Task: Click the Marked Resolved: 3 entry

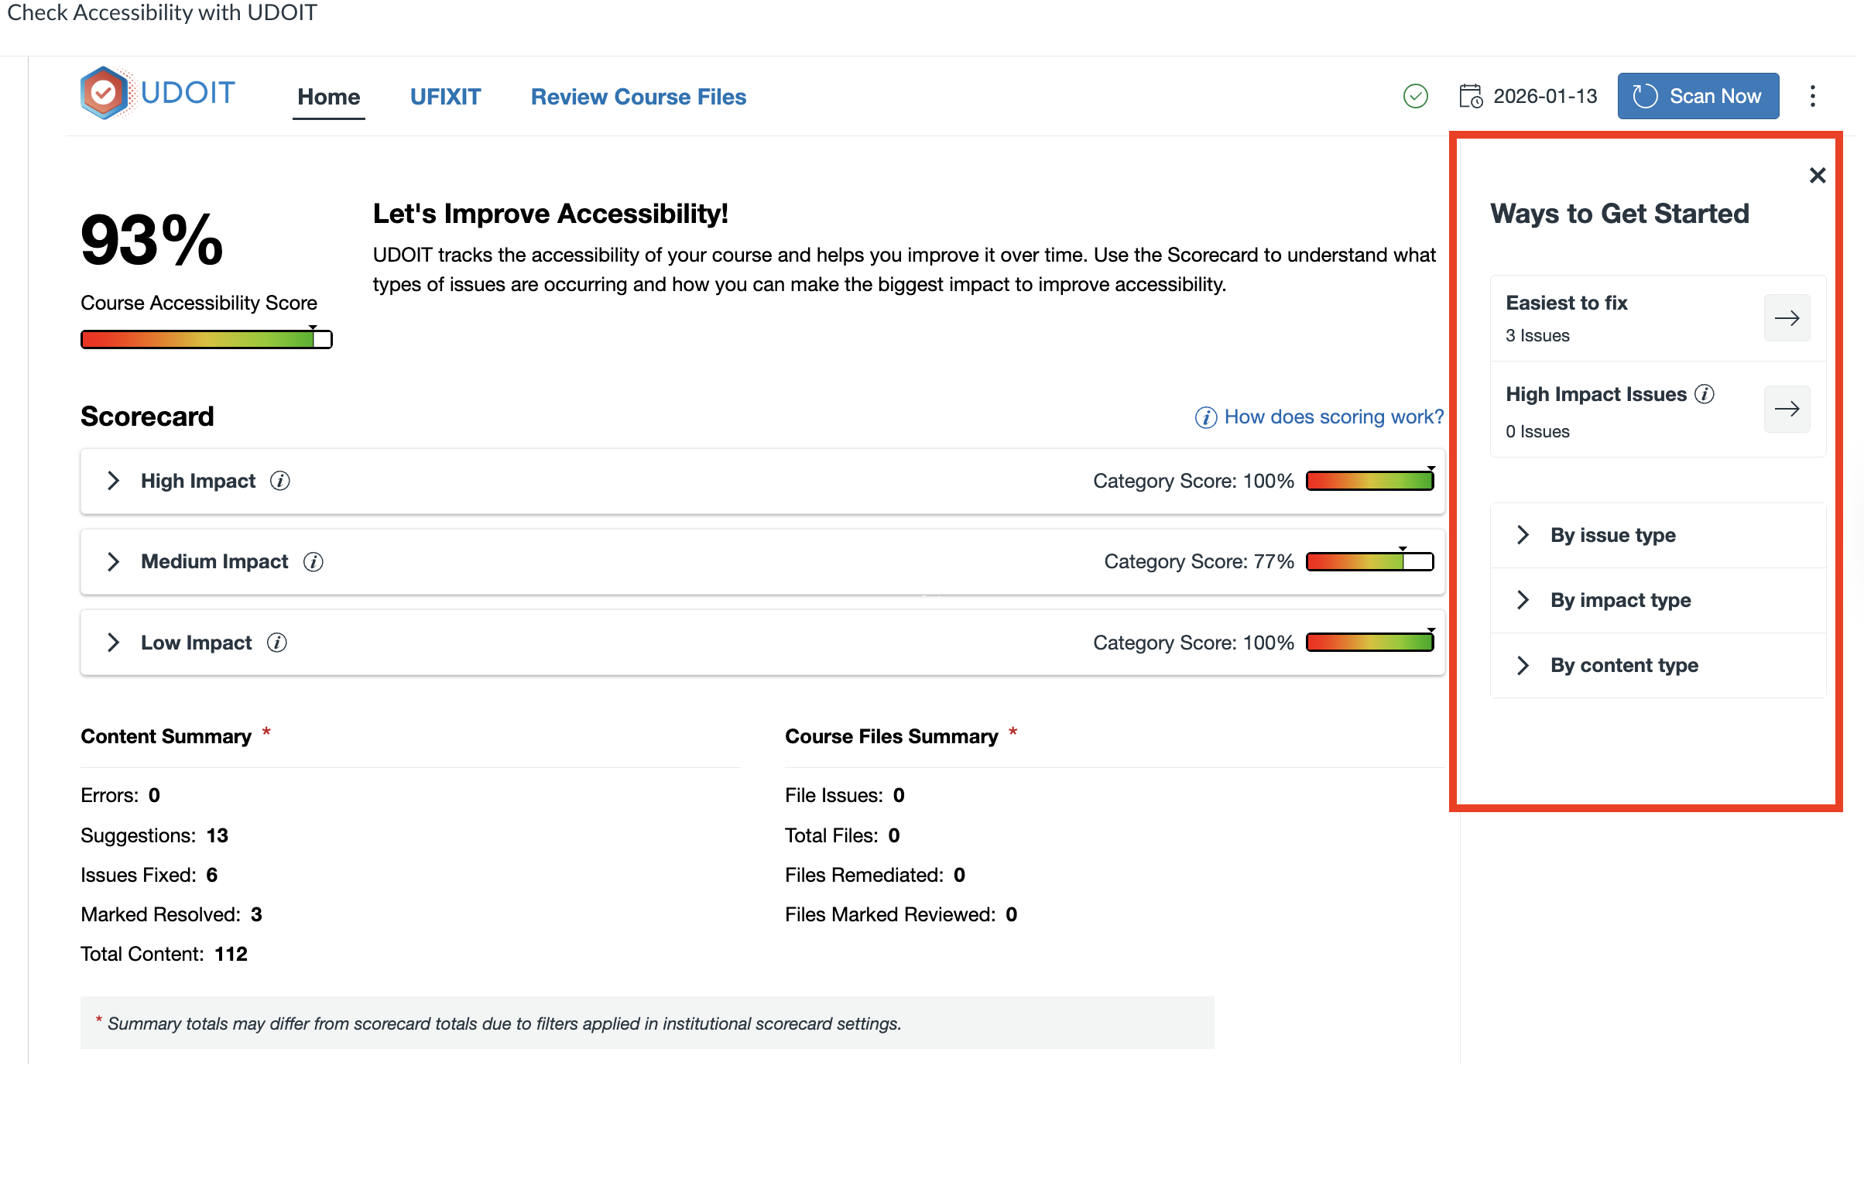Action: [x=171, y=914]
